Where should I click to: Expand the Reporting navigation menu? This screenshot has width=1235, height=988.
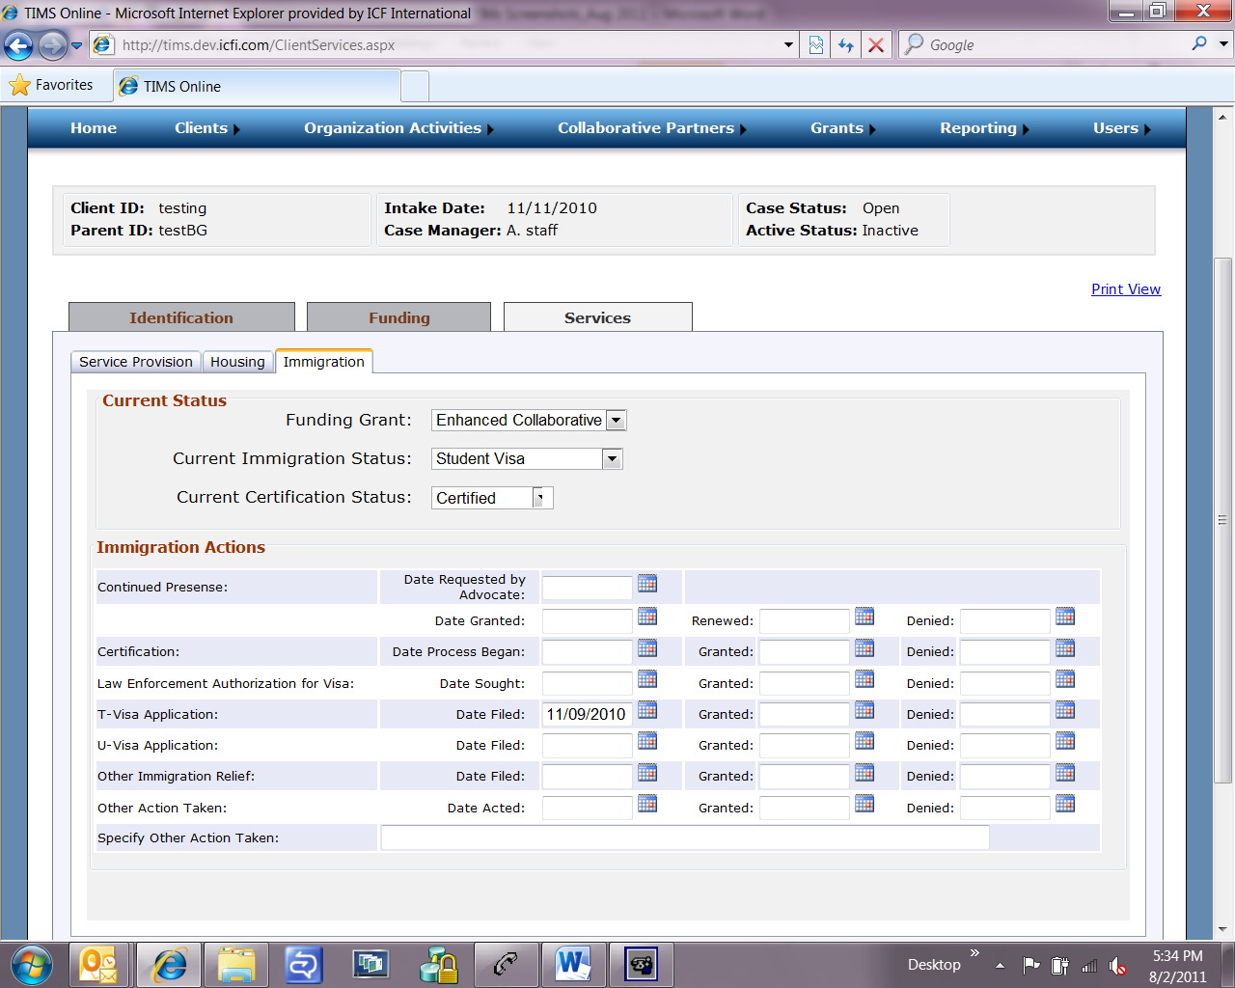(x=985, y=128)
